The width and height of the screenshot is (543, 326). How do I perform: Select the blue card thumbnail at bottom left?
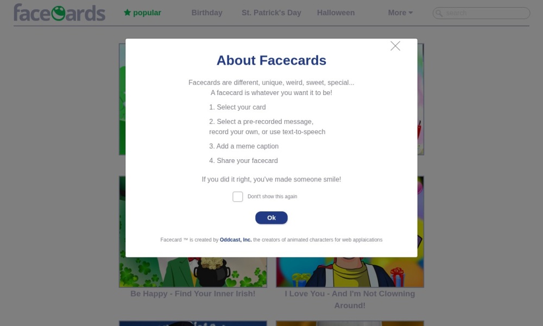(193, 323)
